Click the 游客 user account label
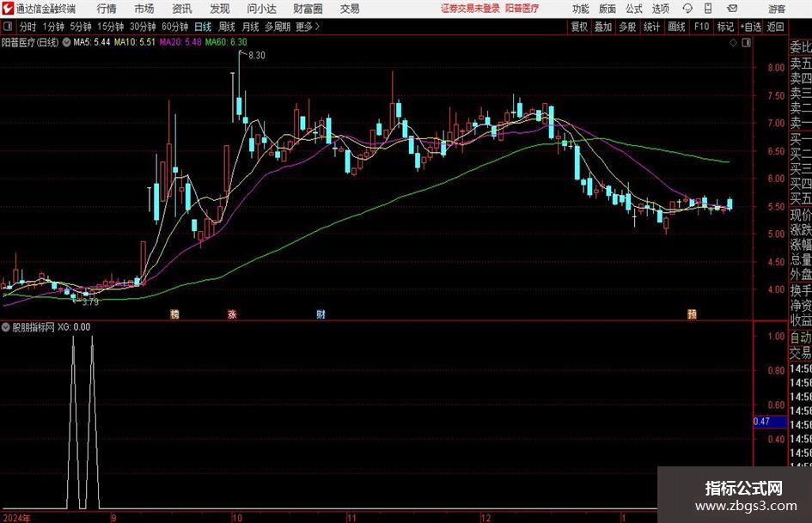 tap(777, 9)
